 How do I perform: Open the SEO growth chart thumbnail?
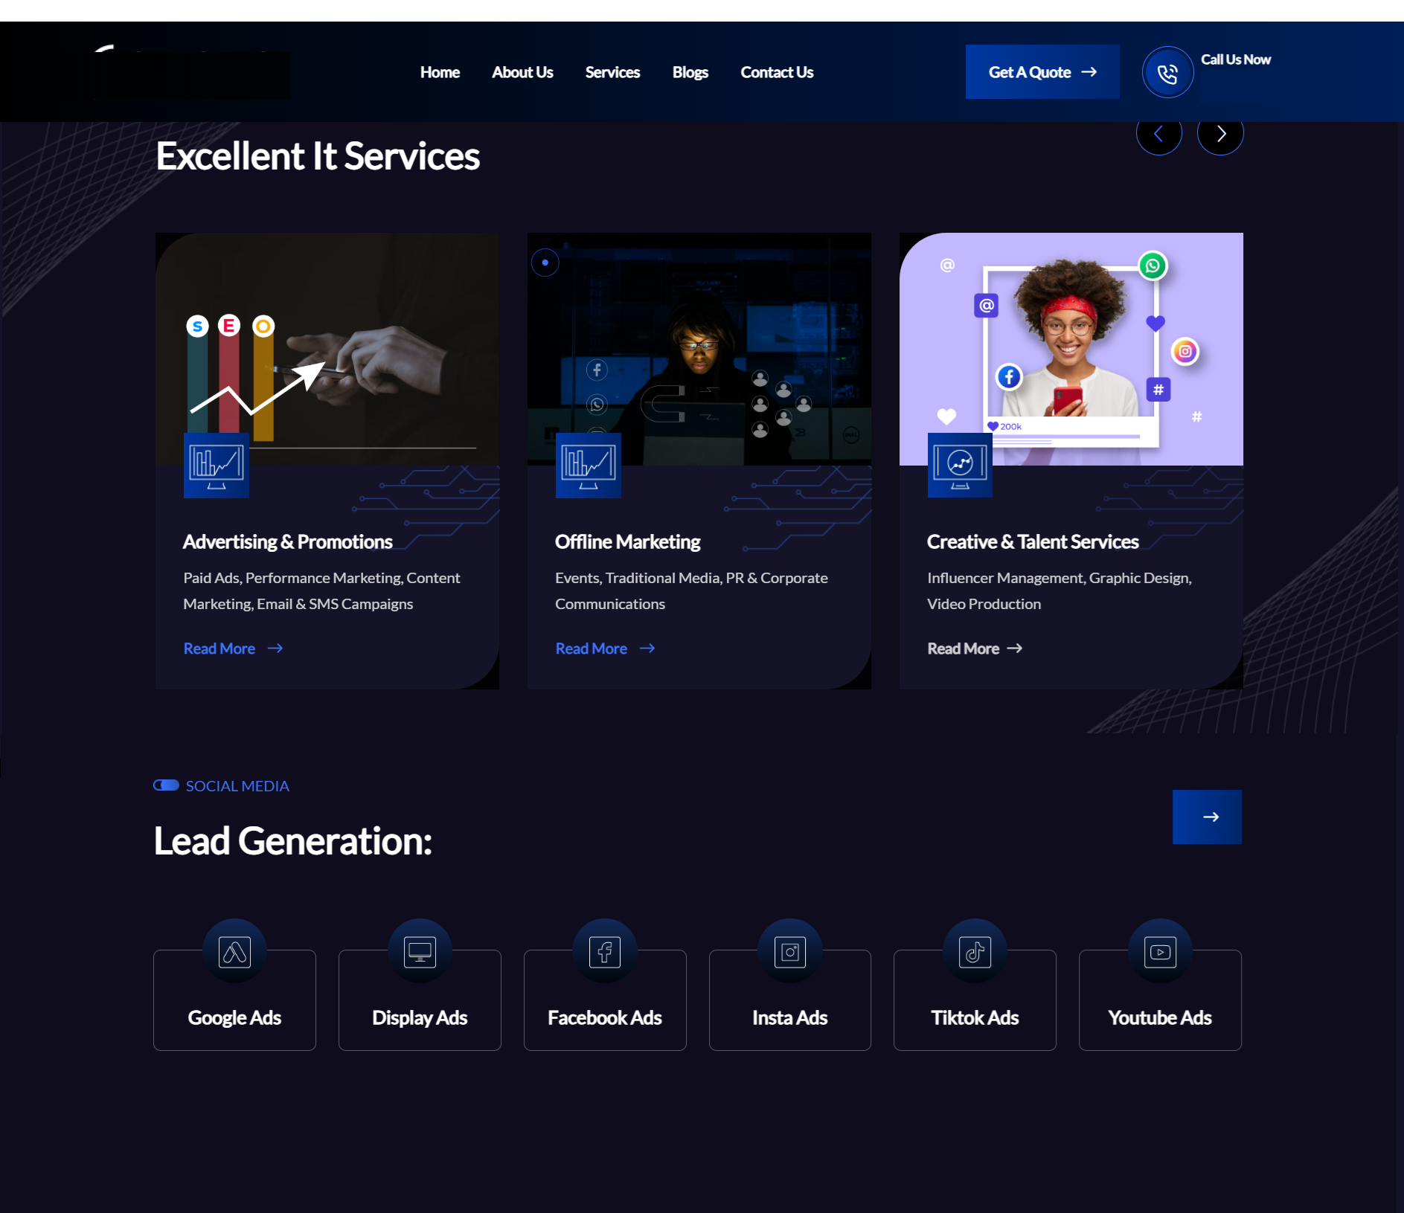(x=327, y=349)
